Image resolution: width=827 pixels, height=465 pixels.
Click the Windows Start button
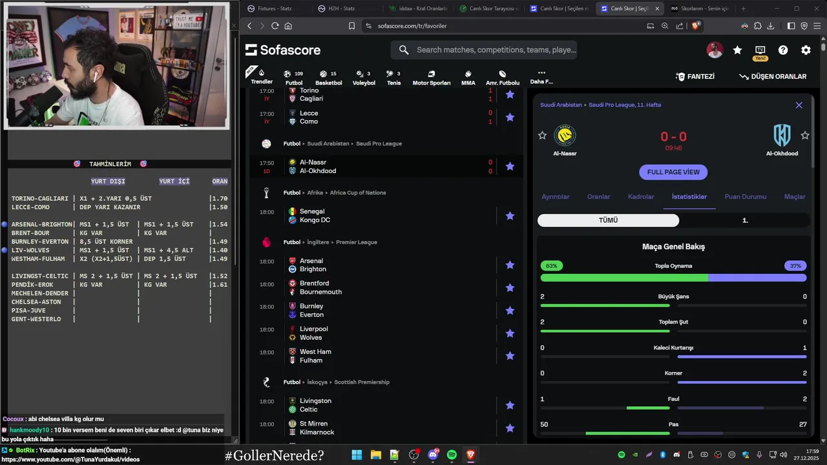[357, 455]
